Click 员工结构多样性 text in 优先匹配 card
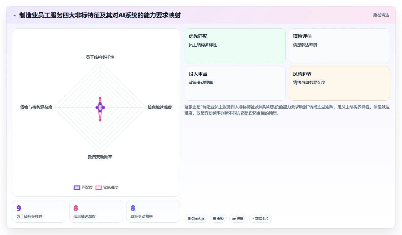 [x=203, y=45]
